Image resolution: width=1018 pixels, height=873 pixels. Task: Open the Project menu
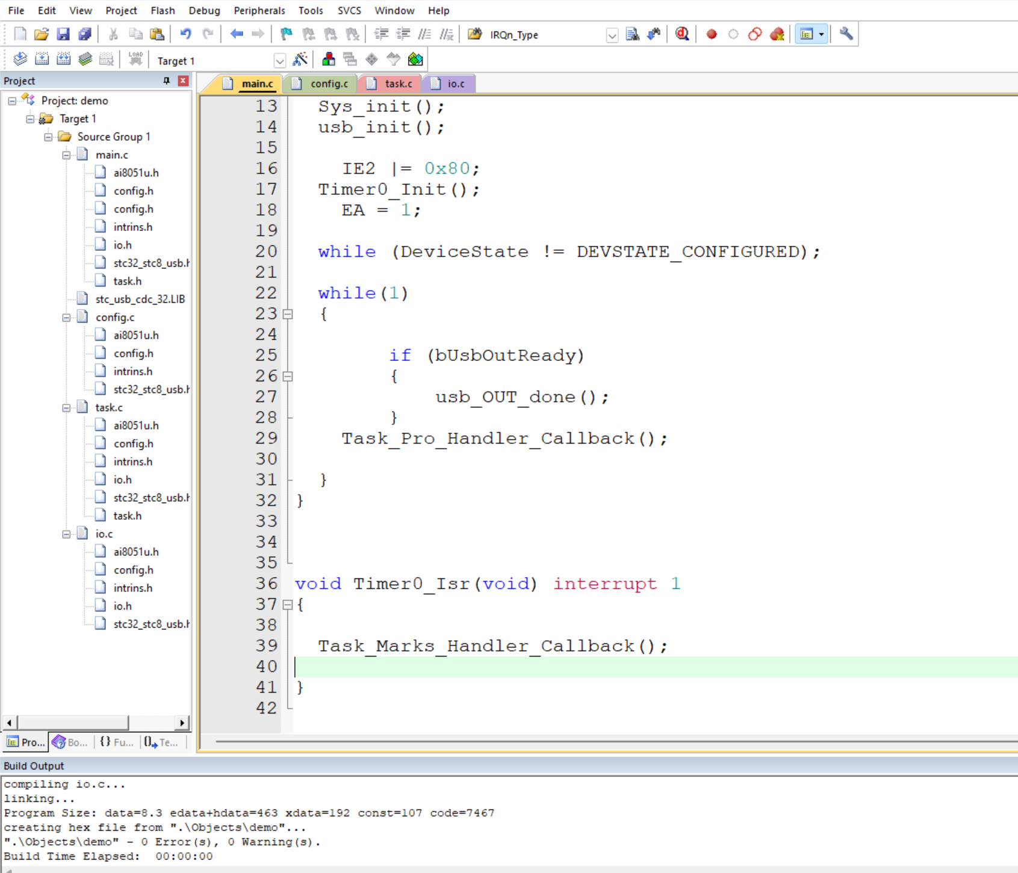click(121, 10)
